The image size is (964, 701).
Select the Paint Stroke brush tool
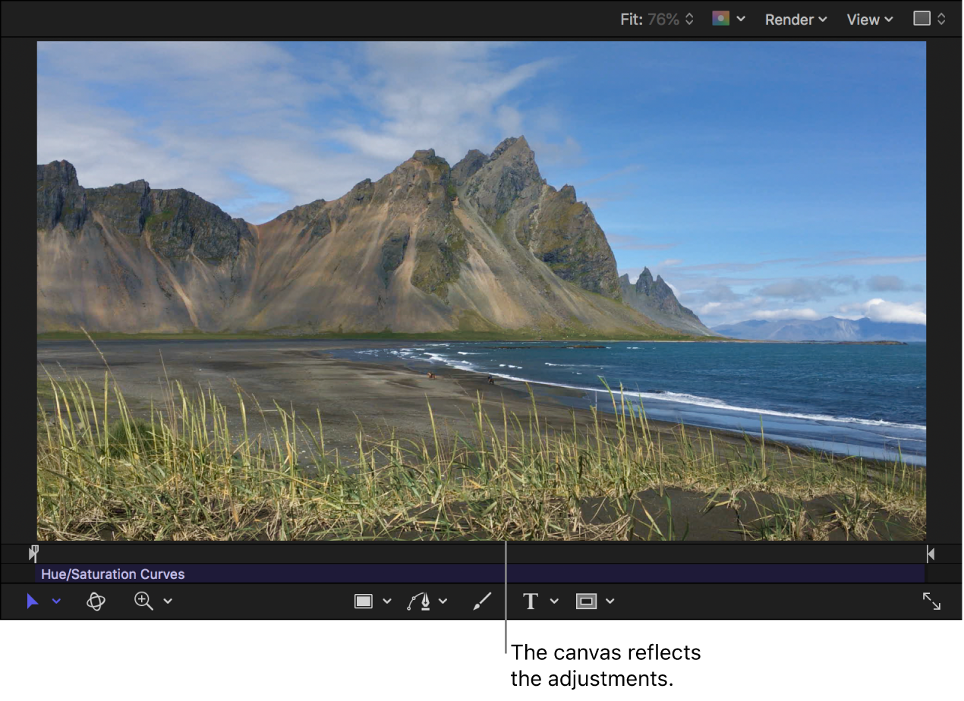click(x=482, y=602)
